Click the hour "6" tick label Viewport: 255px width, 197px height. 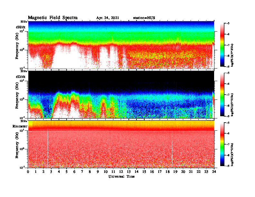(74, 172)
